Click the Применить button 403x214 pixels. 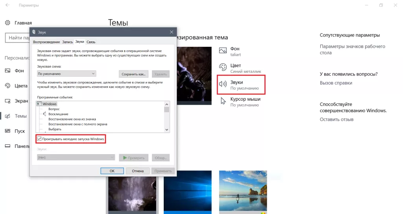click(163, 171)
